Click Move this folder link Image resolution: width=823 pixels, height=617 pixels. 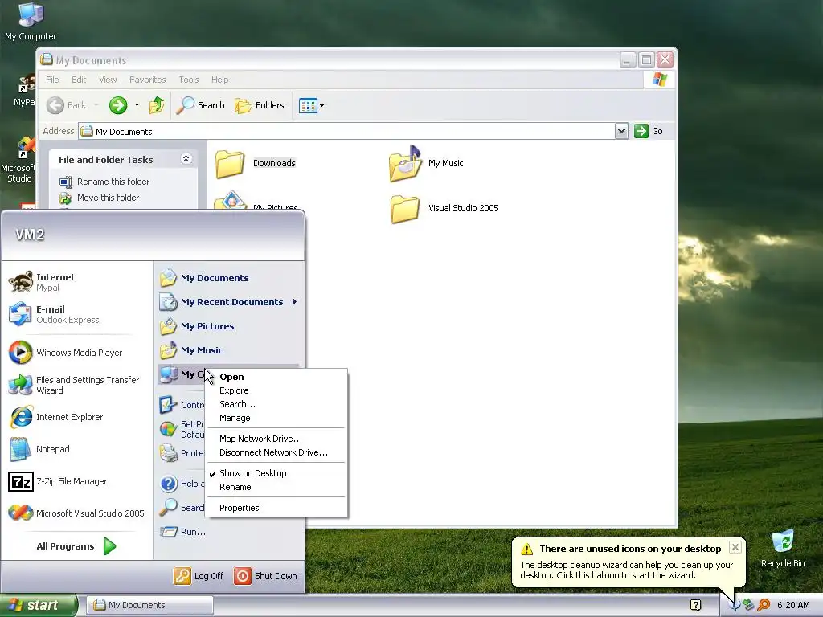click(x=99, y=198)
